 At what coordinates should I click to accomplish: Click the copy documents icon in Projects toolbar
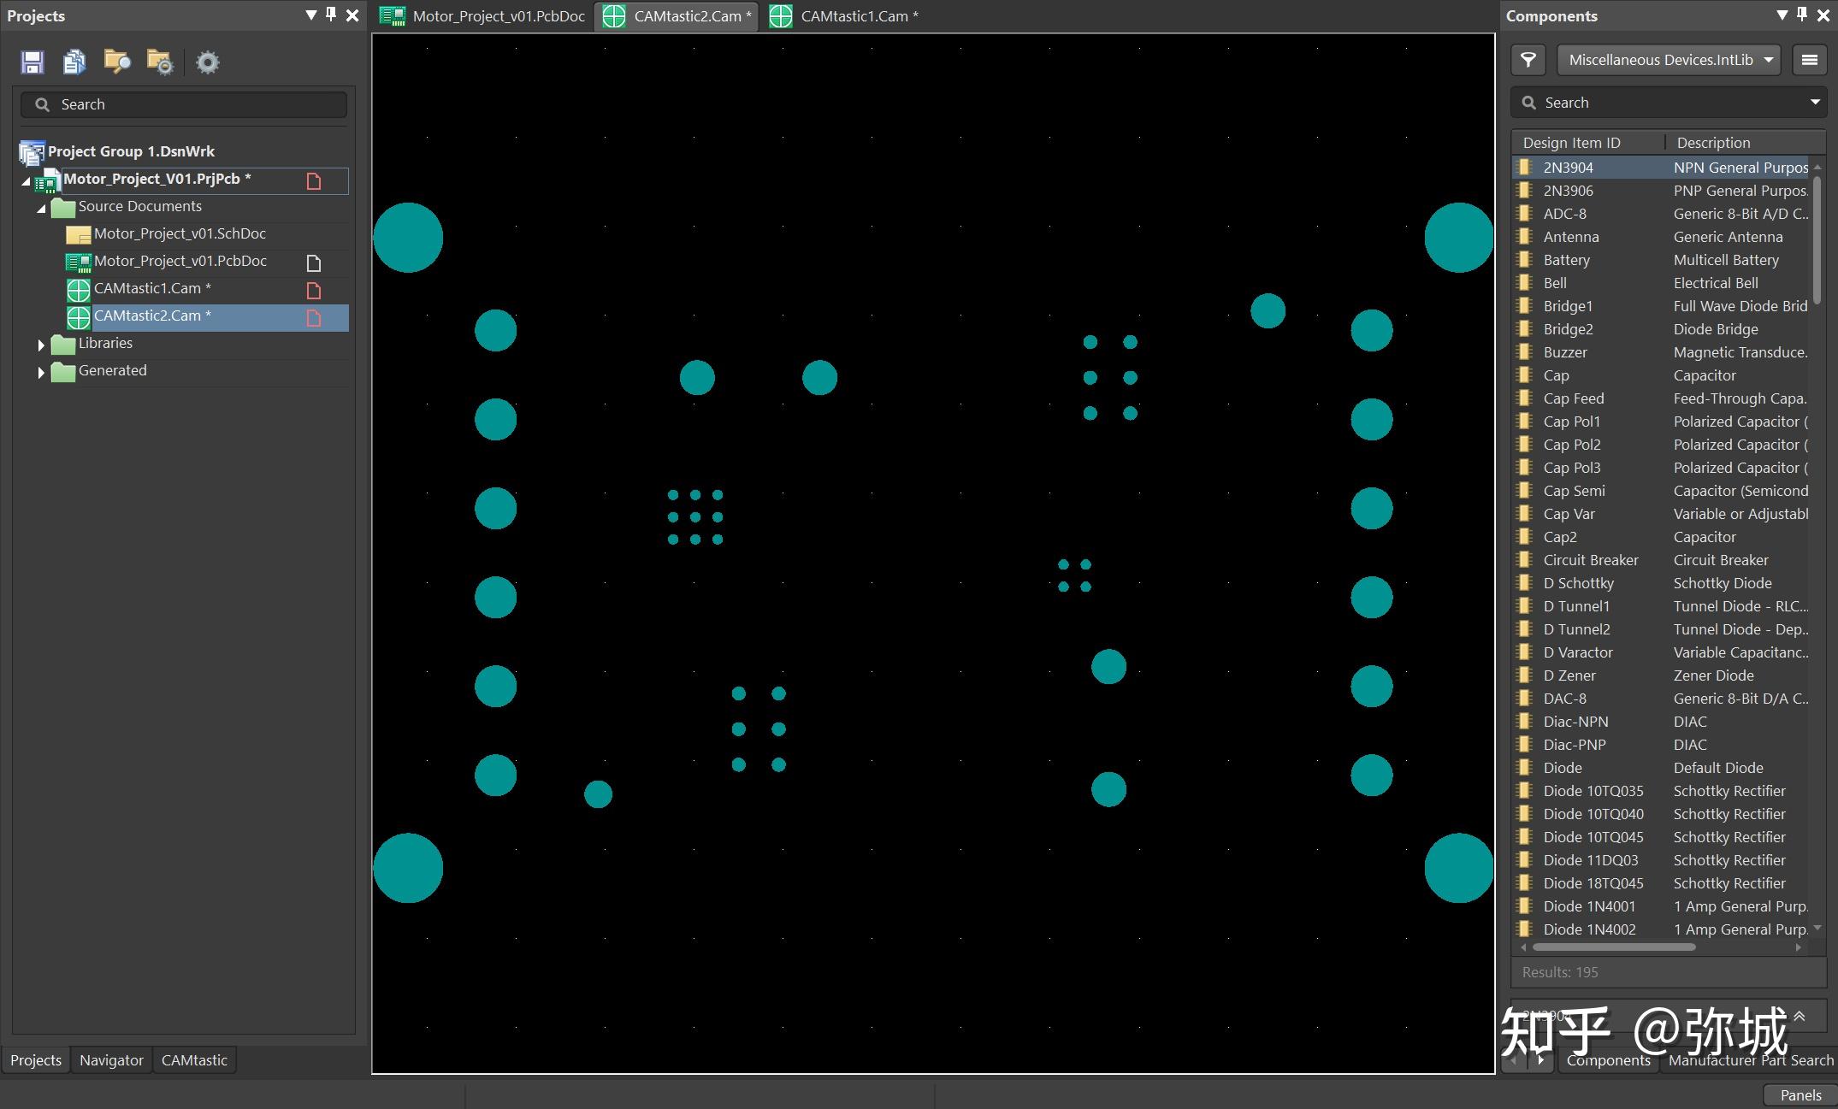click(74, 62)
